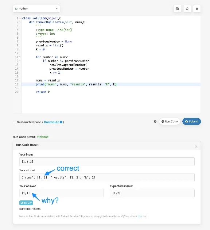Click the 'results.append(number)' line
Viewport: 210px width, 230px height.
[x=69, y=65]
